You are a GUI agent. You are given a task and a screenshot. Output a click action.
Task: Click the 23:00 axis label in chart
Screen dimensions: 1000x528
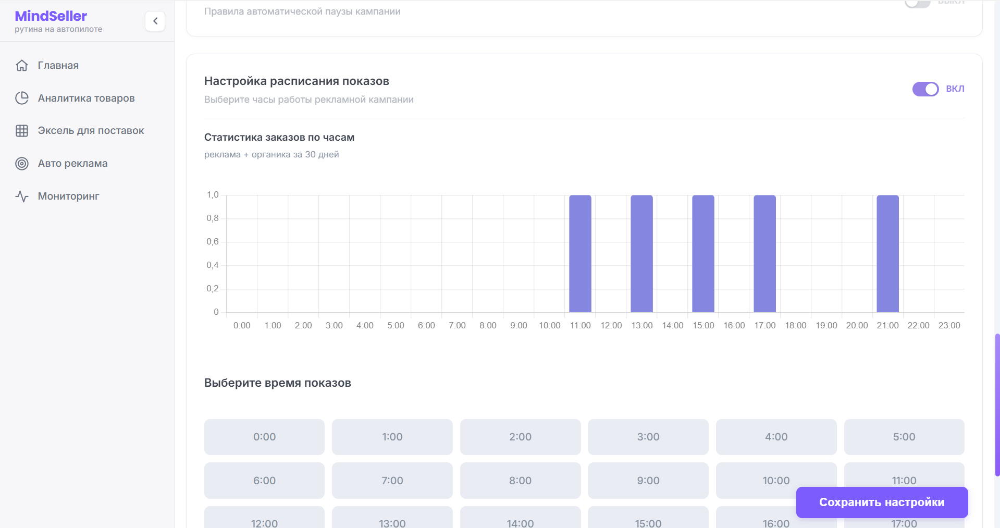pos(949,326)
